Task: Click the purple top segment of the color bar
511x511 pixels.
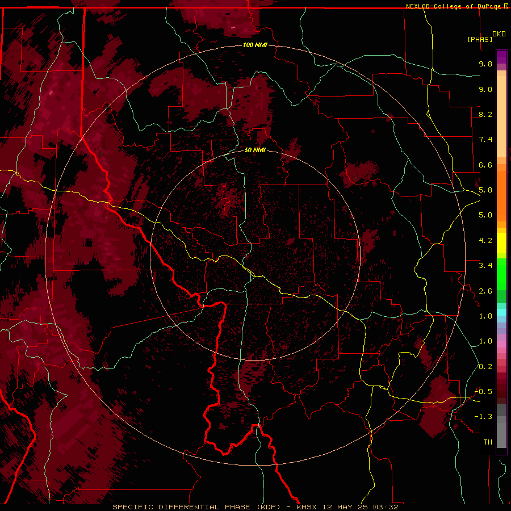Action: [x=501, y=57]
